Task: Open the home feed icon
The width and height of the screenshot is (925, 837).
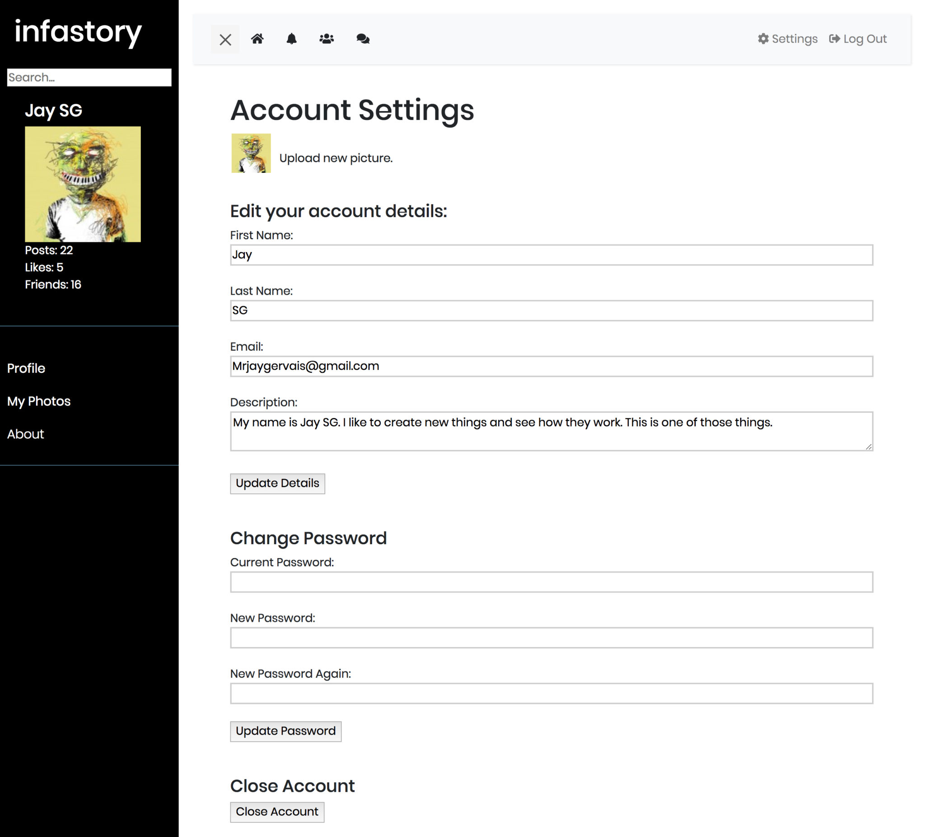Action: 257,39
